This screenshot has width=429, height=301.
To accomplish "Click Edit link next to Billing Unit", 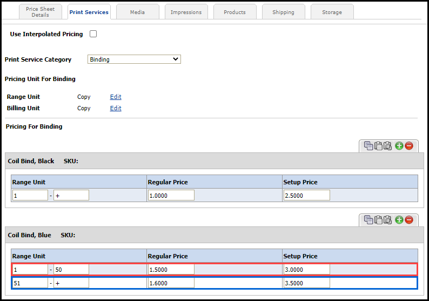I will click(116, 108).
